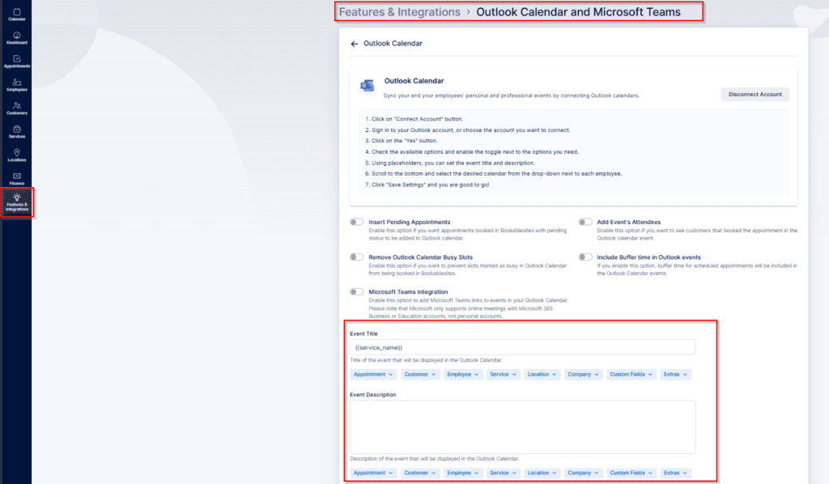The width and height of the screenshot is (829, 484).
Task: Click into the Event Title field
Action: click(522, 347)
